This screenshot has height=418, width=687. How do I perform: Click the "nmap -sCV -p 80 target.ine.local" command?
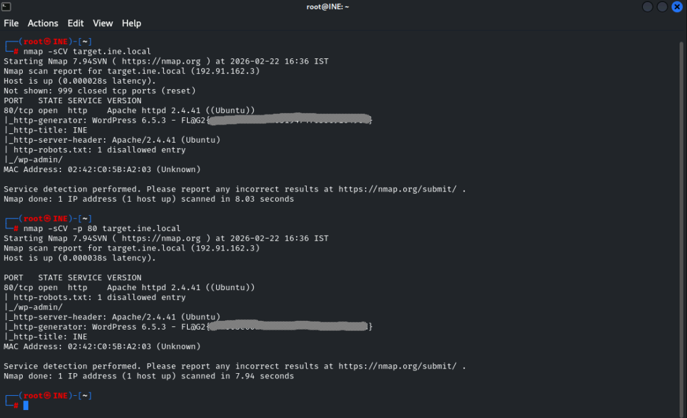(101, 228)
